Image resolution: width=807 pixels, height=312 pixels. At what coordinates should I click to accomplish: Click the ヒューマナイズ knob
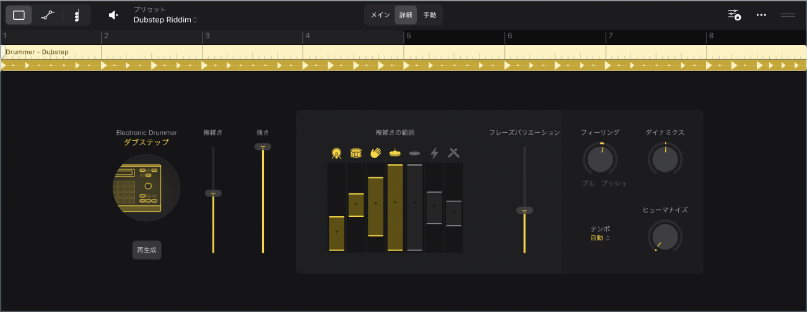[665, 237]
